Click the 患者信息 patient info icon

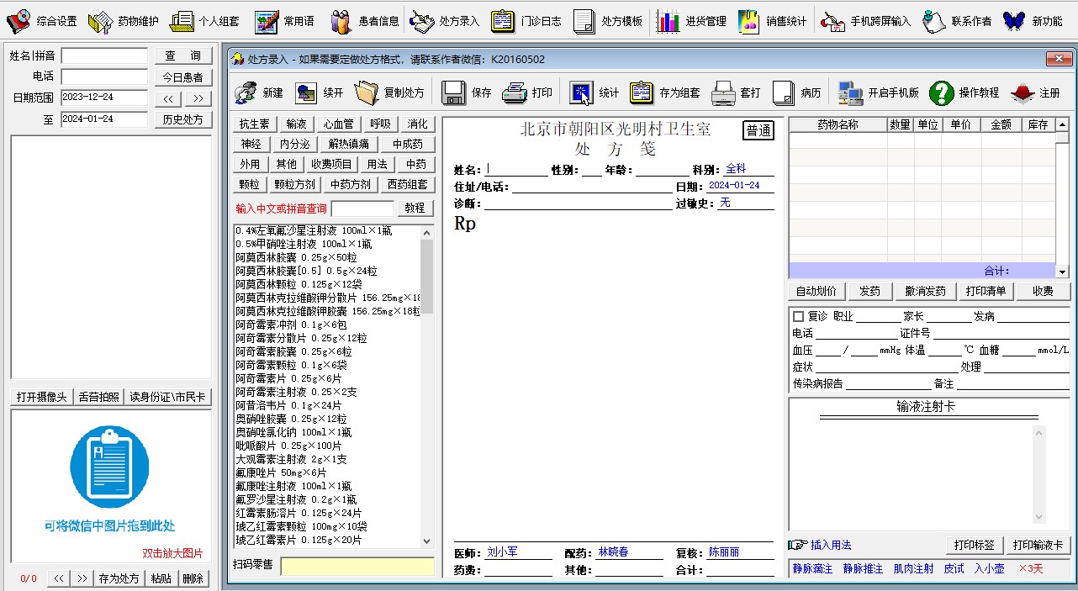[341, 21]
